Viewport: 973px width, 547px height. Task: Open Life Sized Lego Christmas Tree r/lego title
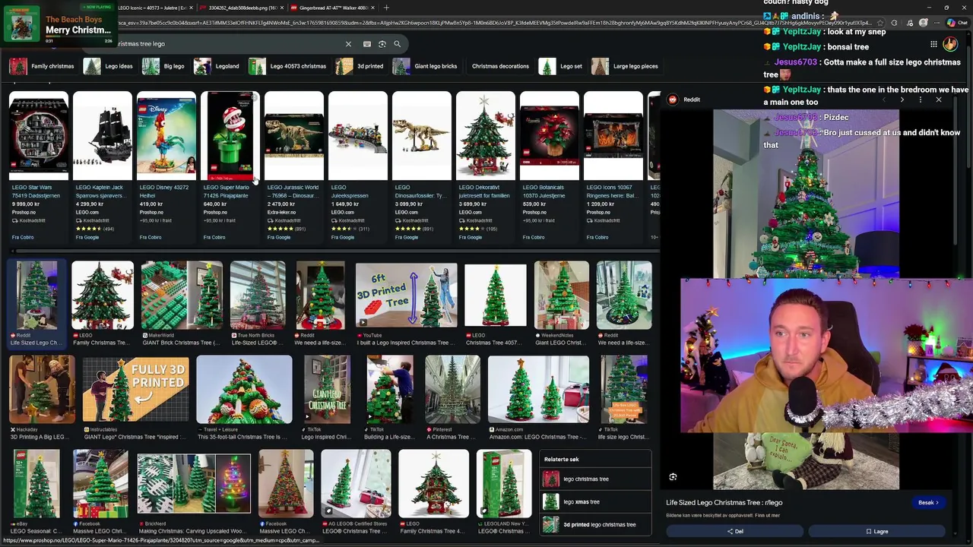[724, 502]
